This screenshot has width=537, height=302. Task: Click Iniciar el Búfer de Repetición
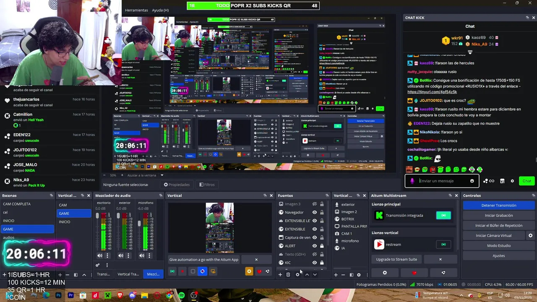pyautogui.click(x=499, y=225)
